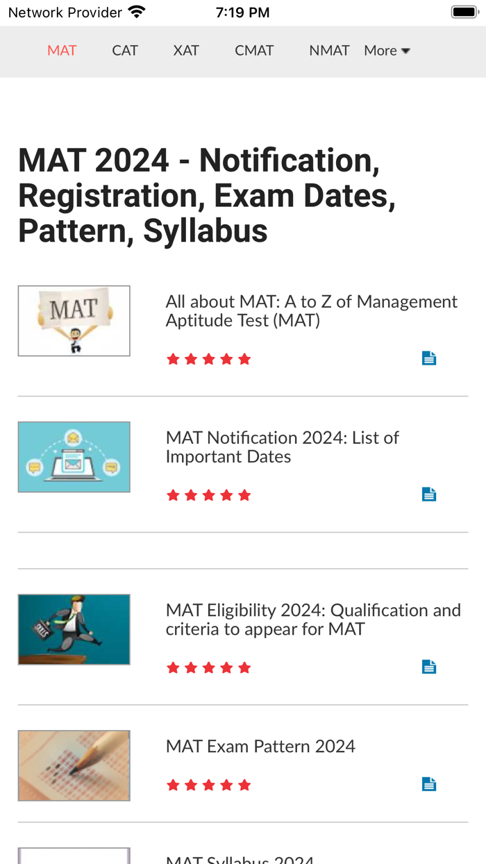This screenshot has width=486, height=864.
Task: Select the second star under MAT Exam Pattern 2024
Action: point(190,784)
